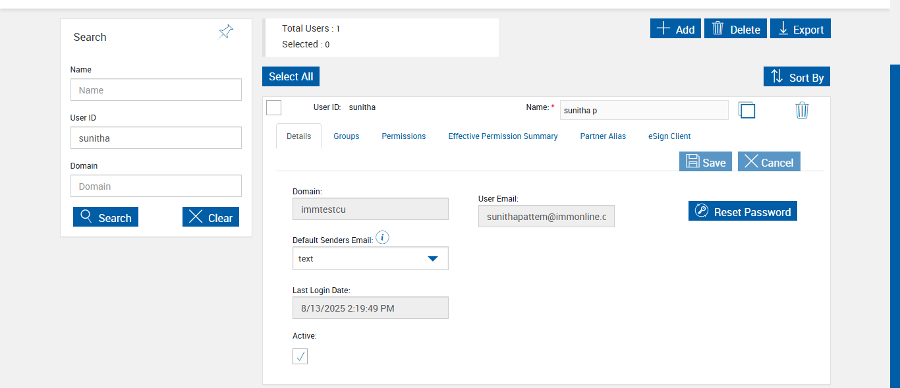
Task: Switch to the Groups tab
Action: click(346, 136)
